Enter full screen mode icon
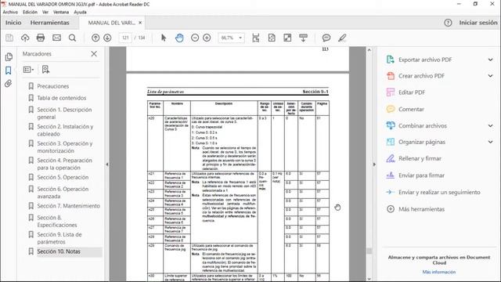501x282 pixels. point(287,38)
